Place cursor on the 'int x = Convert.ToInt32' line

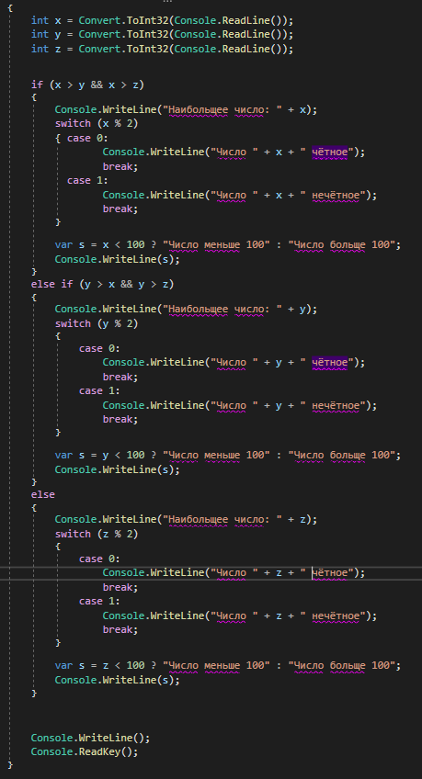pos(162,20)
